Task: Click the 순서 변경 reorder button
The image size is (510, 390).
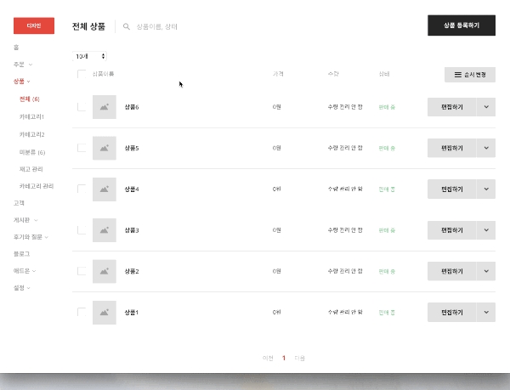Action: (469, 75)
